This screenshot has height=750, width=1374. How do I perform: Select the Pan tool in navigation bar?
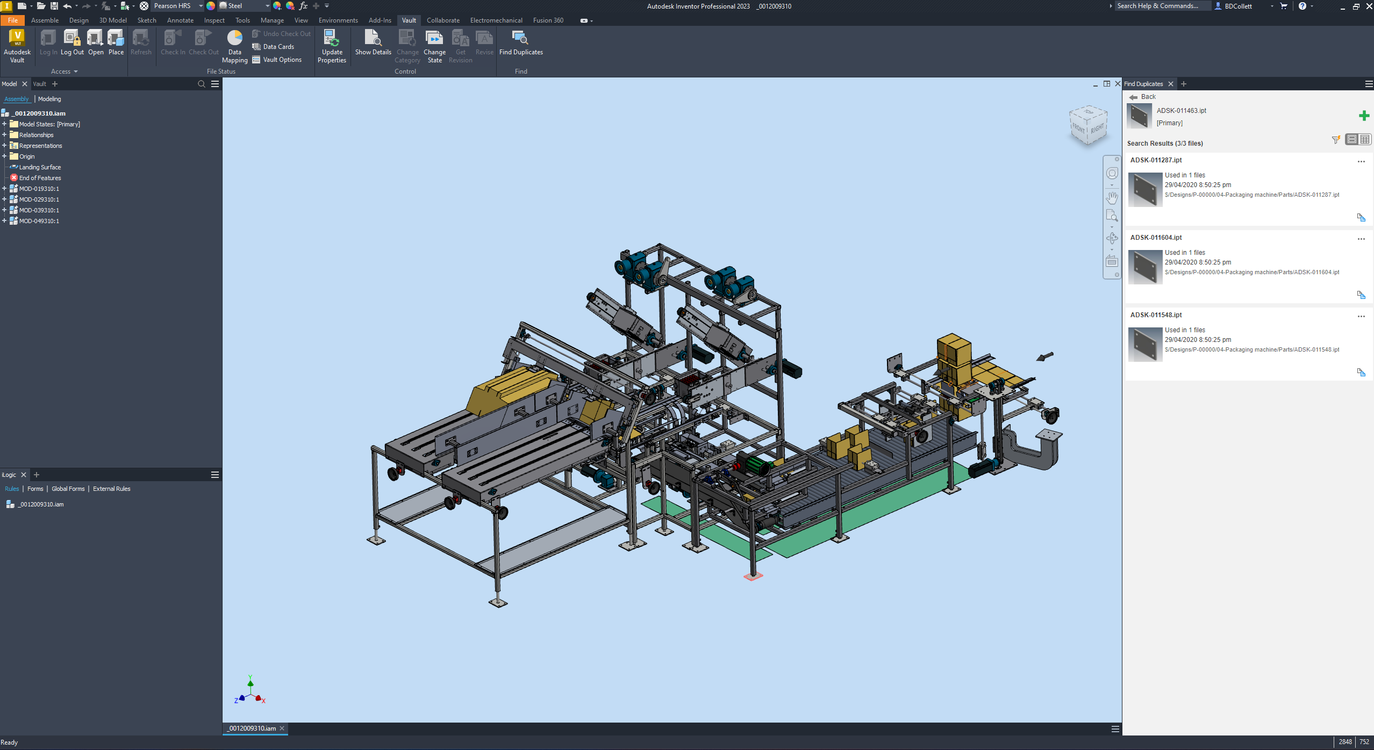pyautogui.click(x=1112, y=198)
